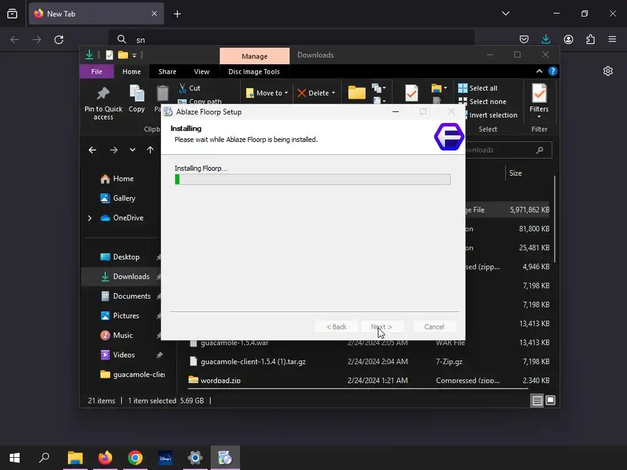Open Videos in navigation pane
This screenshot has width=627, height=470.
point(124,355)
